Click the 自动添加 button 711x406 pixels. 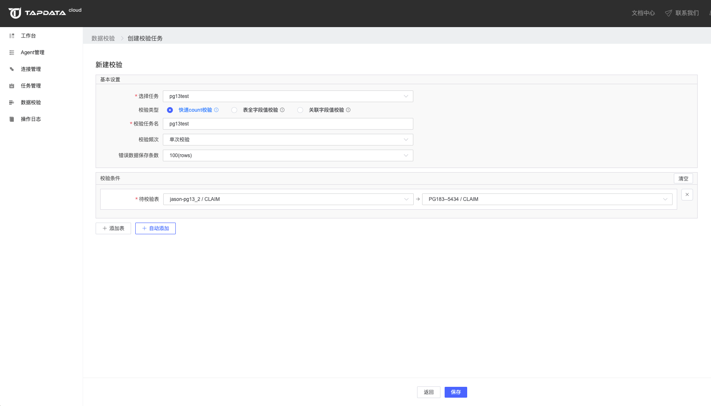tap(155, 228)
